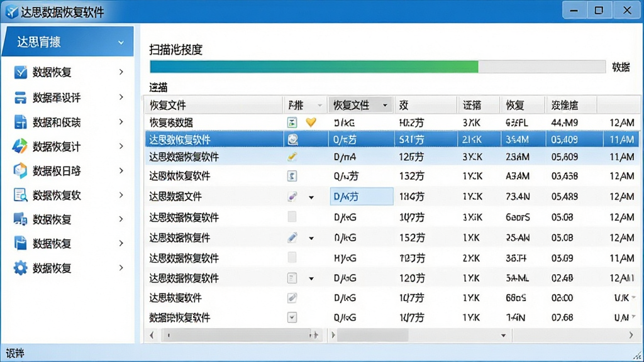Click the label right of the progress bar
Viewport: 644px width, 362px height.
[621, 67]
